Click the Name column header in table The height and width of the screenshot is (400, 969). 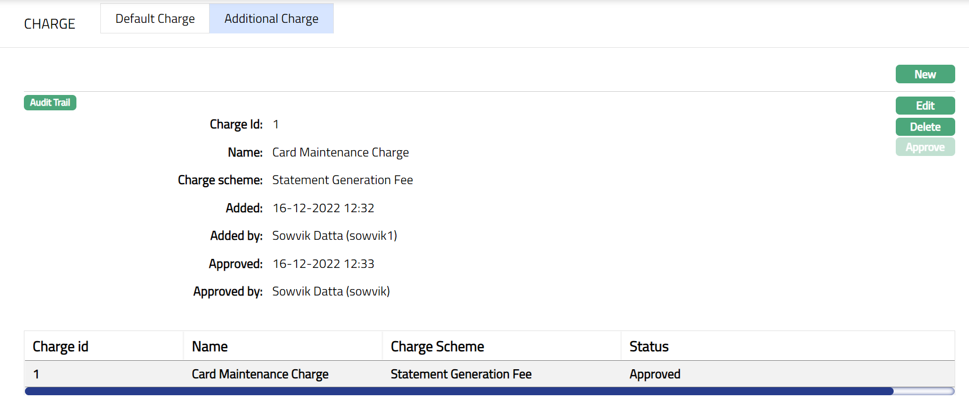point(210,346)
